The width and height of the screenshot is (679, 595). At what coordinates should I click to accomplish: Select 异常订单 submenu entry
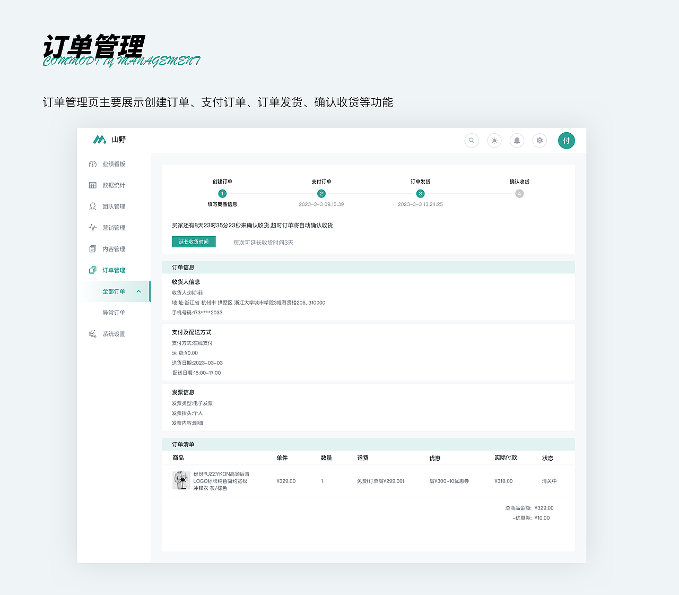click(x=114, y=313)
